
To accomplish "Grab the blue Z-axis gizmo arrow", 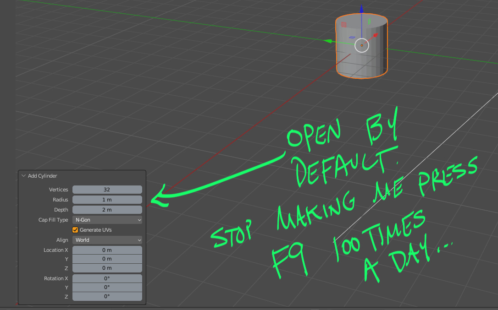I will click(361, 9).
